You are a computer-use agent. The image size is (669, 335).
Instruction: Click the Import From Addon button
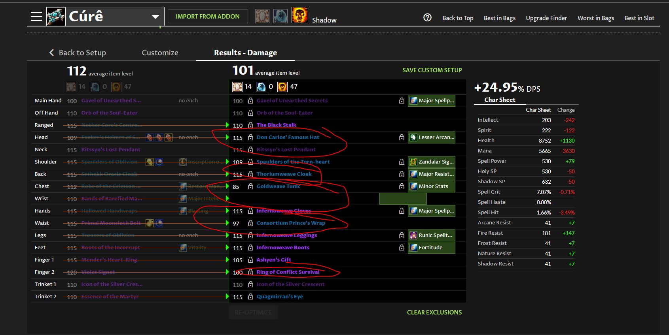(208, 16)
